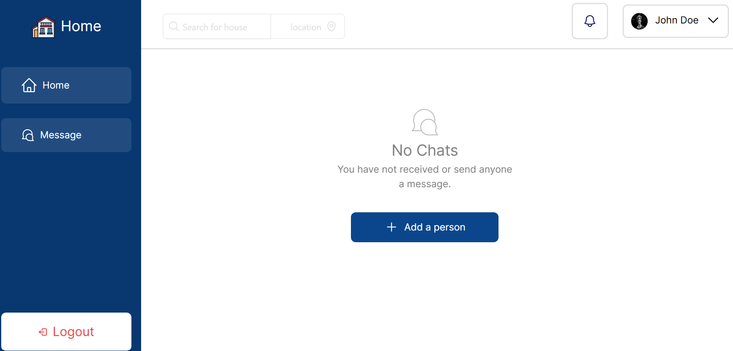Click the Logout button

pyautogui.click(x=66, y=332)
